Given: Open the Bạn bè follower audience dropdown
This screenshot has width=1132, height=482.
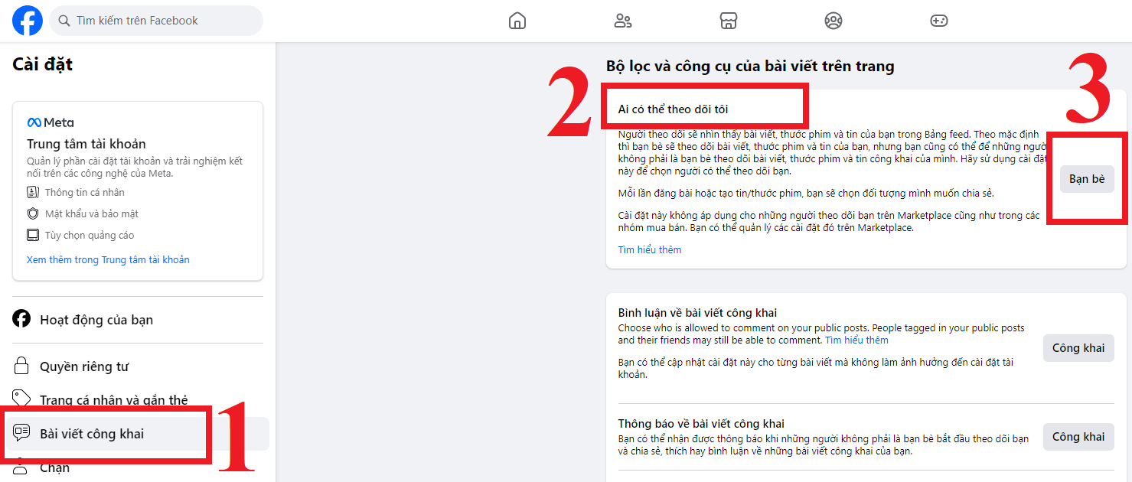Looking at the screenshot, I should (1087, 179).
